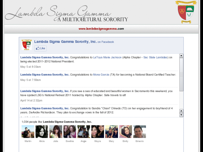Viewport: 203px width, 152px height.
Task: Click the name label 'Julia'
Action: pos(56,141)
